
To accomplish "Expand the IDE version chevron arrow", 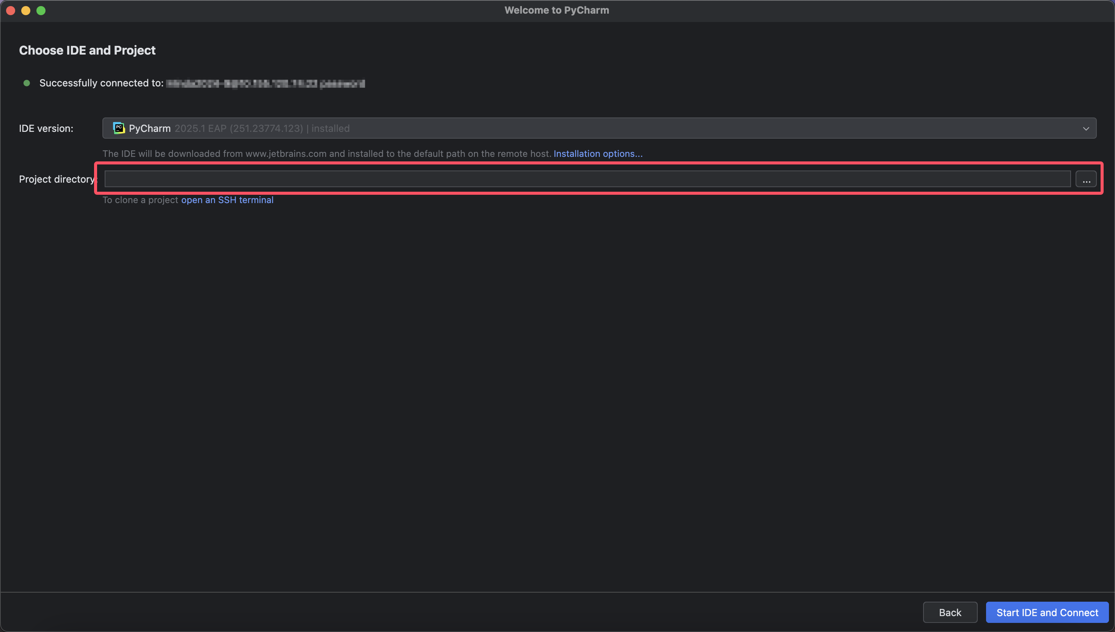I will (x=1086, y=128).
